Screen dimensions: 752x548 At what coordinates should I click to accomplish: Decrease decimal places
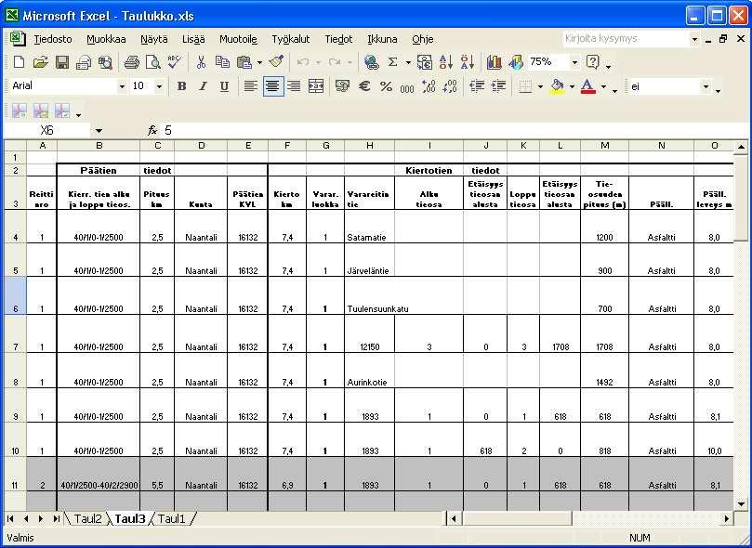click(x=450, y=86)
